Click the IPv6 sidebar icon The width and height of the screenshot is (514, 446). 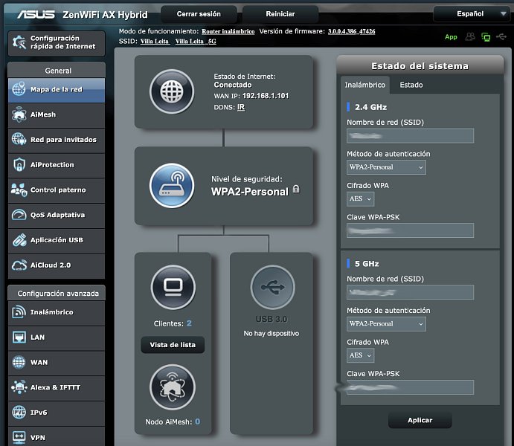pos(19,413)
